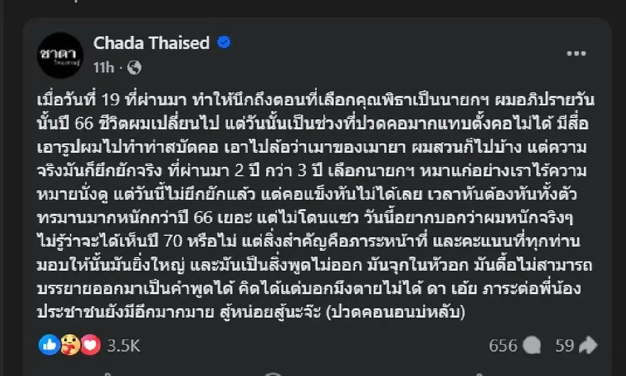Image resolution: width=626 pixels, height=376 pixels.
Task: Open Chada Thaised's profile picture
Action: (61, 55)
